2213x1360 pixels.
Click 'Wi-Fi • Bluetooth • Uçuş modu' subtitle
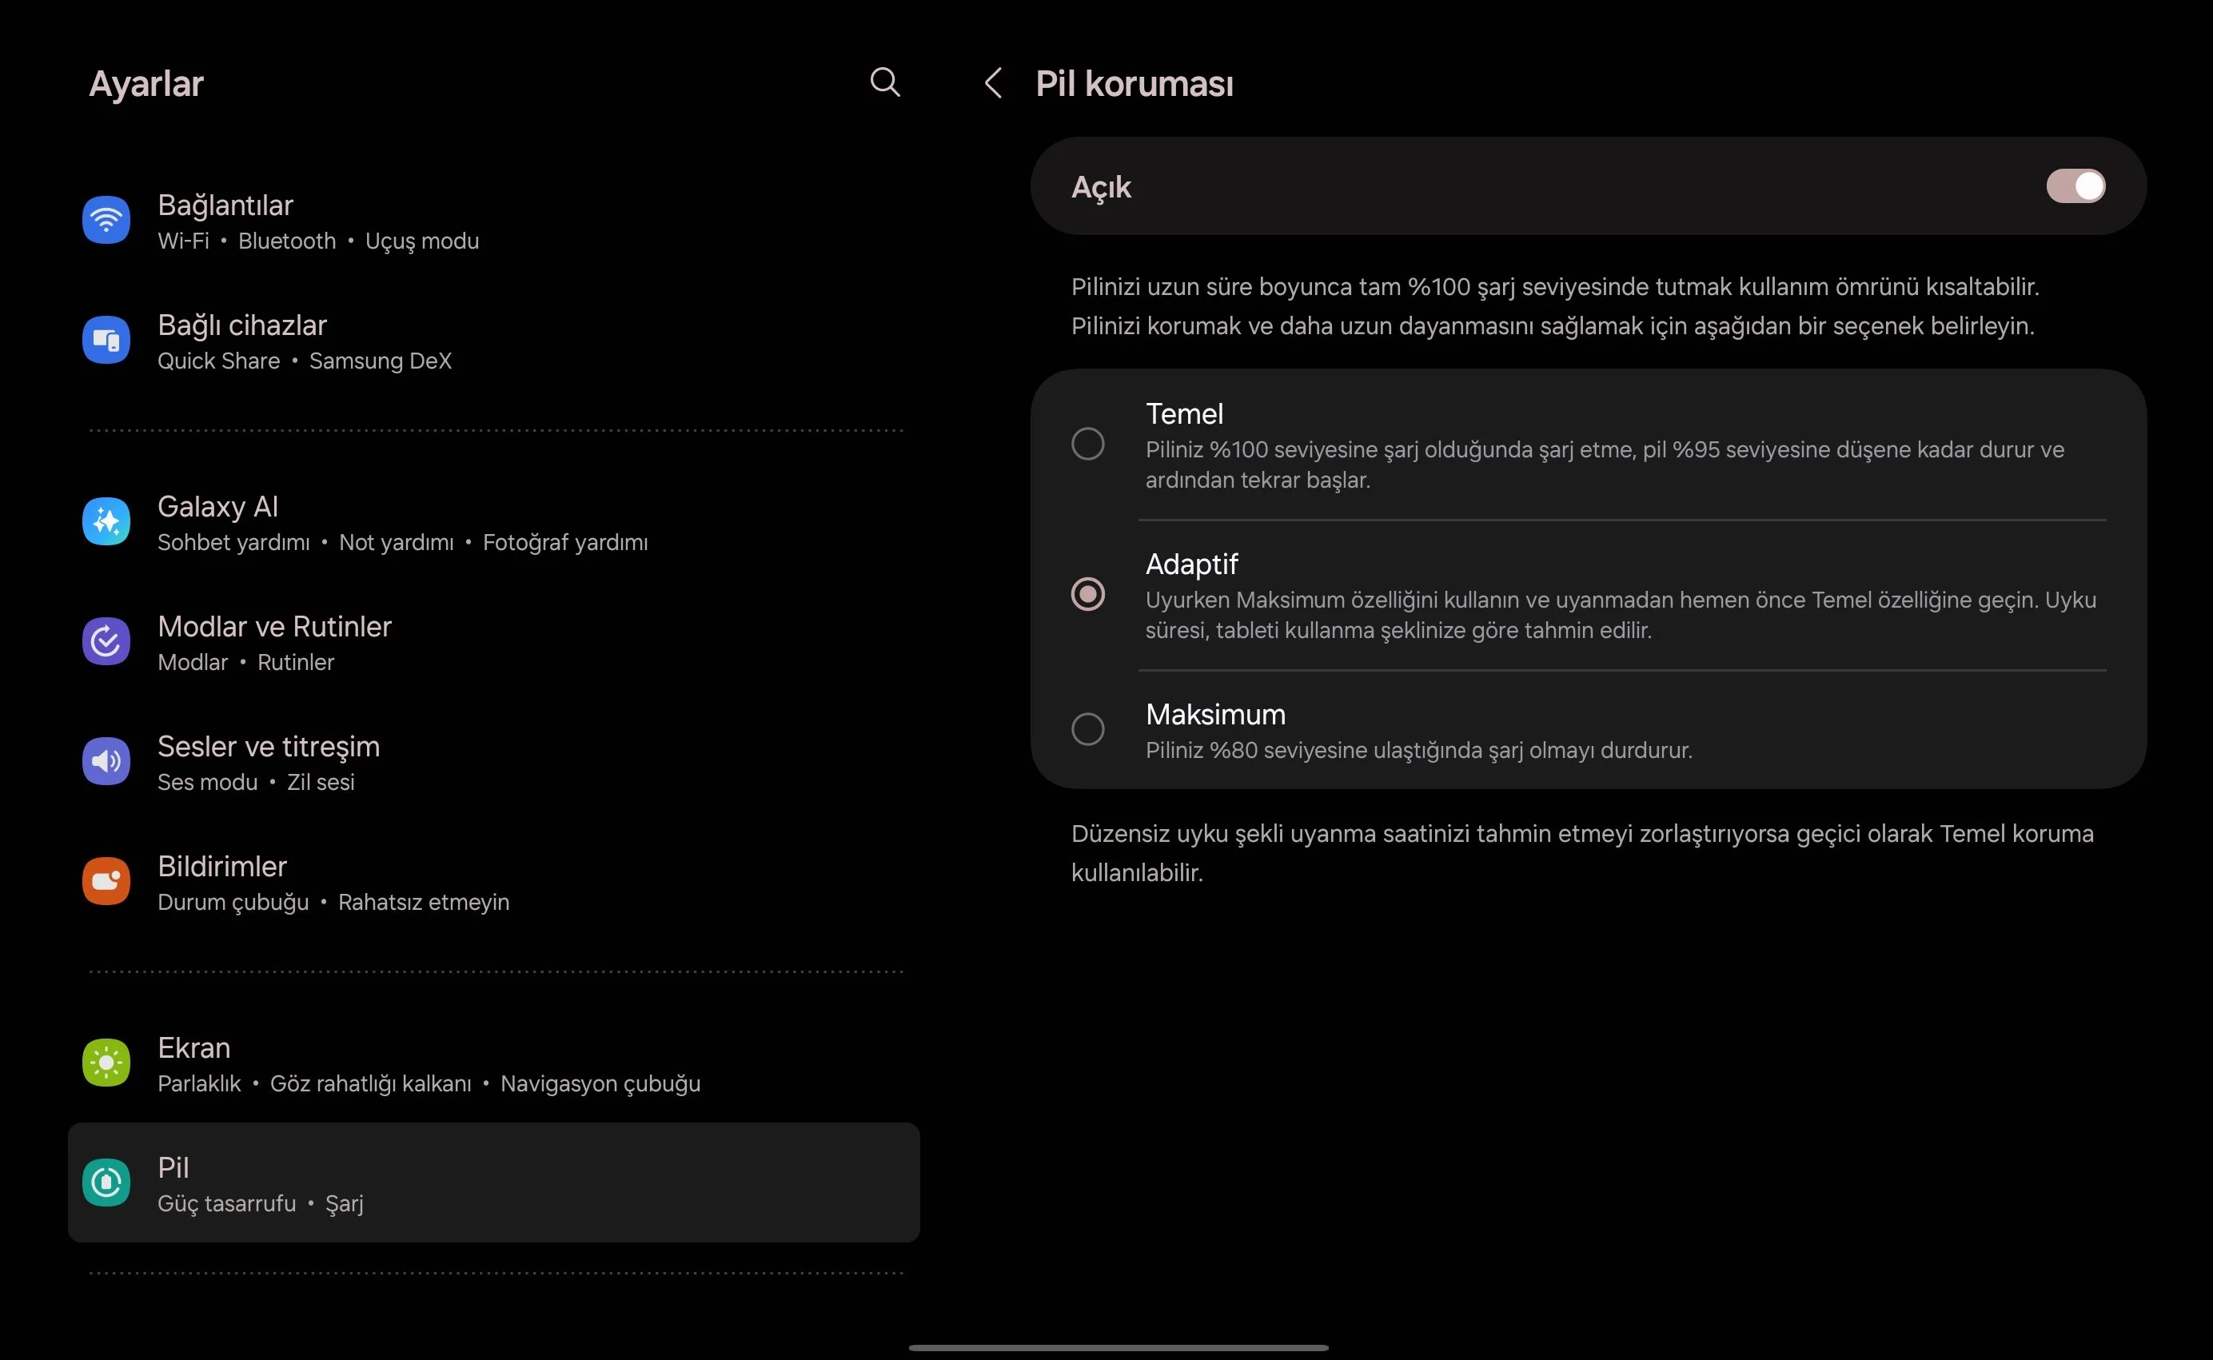tap(318, 241)
